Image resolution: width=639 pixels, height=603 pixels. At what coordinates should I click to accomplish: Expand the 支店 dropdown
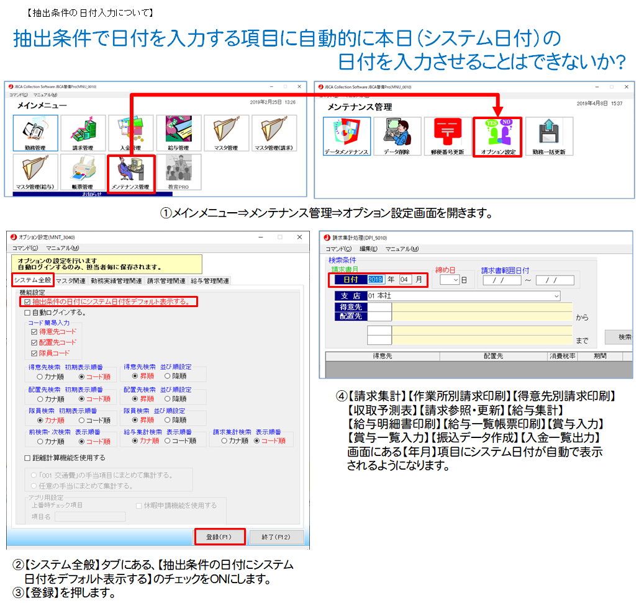pos(555,296)
